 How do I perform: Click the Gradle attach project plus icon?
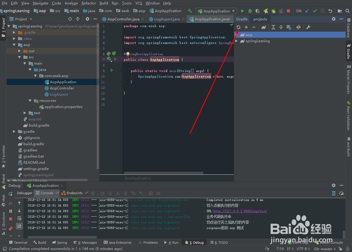click(246, 27)
